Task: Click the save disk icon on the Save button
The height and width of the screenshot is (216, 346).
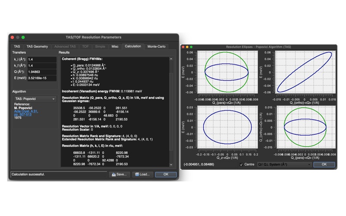Action: (114, 175)
